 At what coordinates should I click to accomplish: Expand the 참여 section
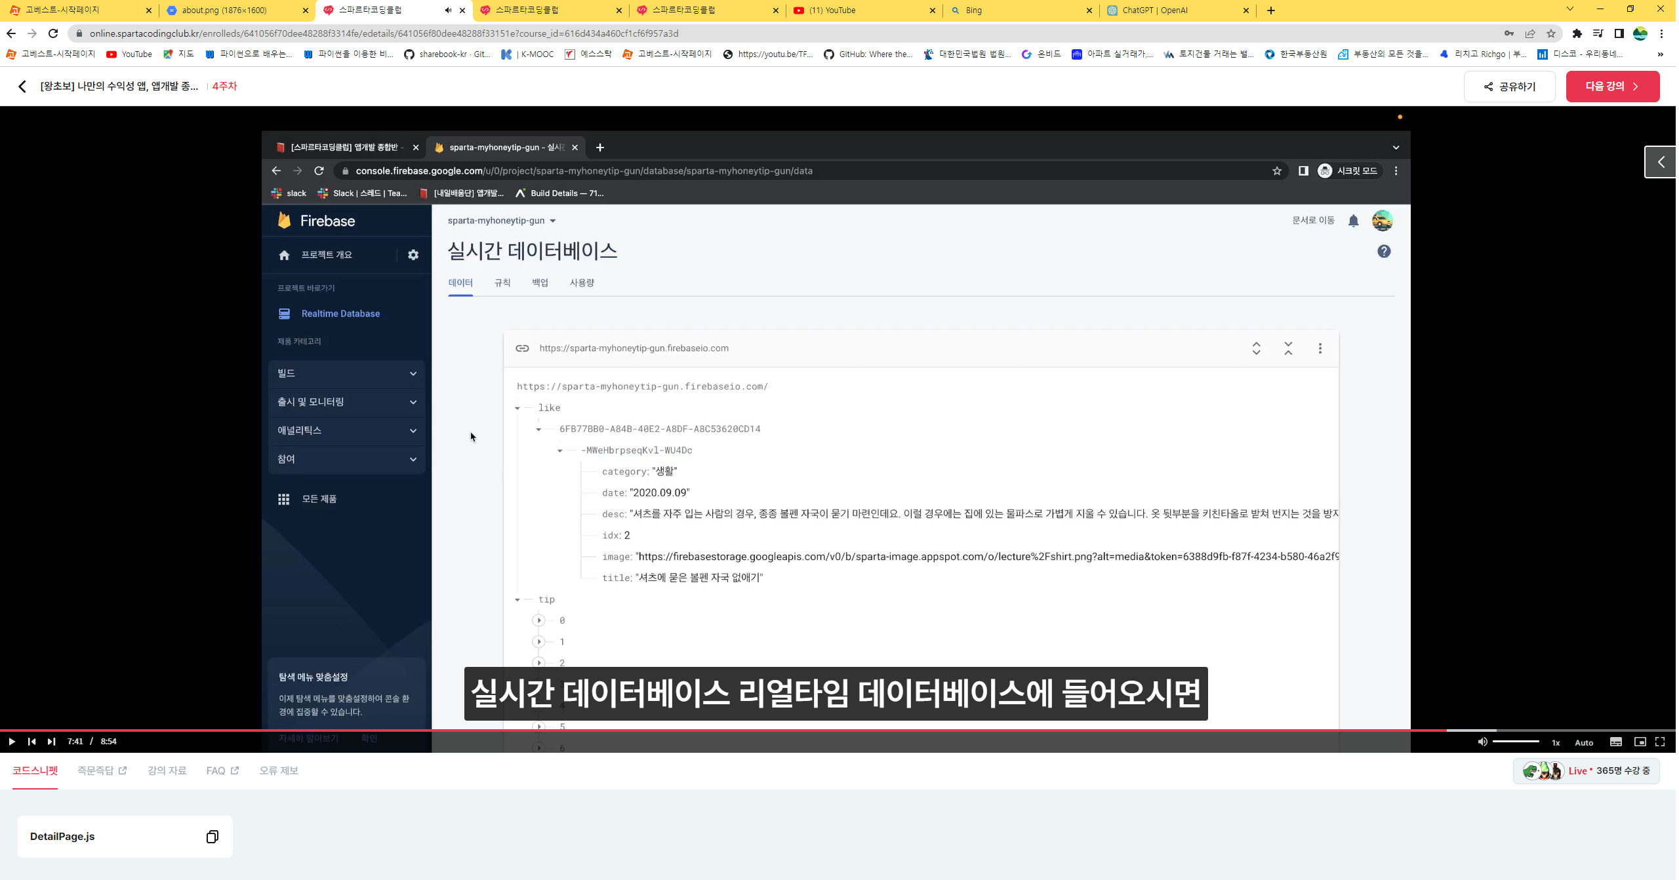tap(348, 460)
